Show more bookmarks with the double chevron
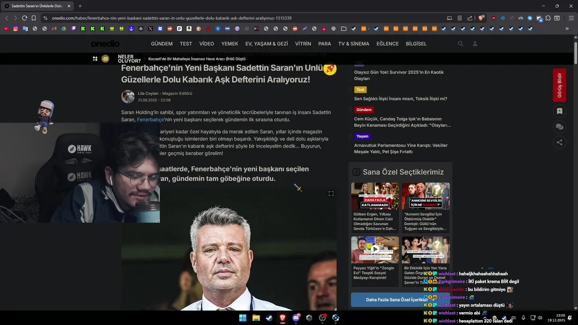This screenshot has height=325, width=578. (x=567, y=28)
